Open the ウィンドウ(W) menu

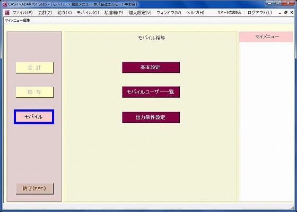(x=169, y=13)
